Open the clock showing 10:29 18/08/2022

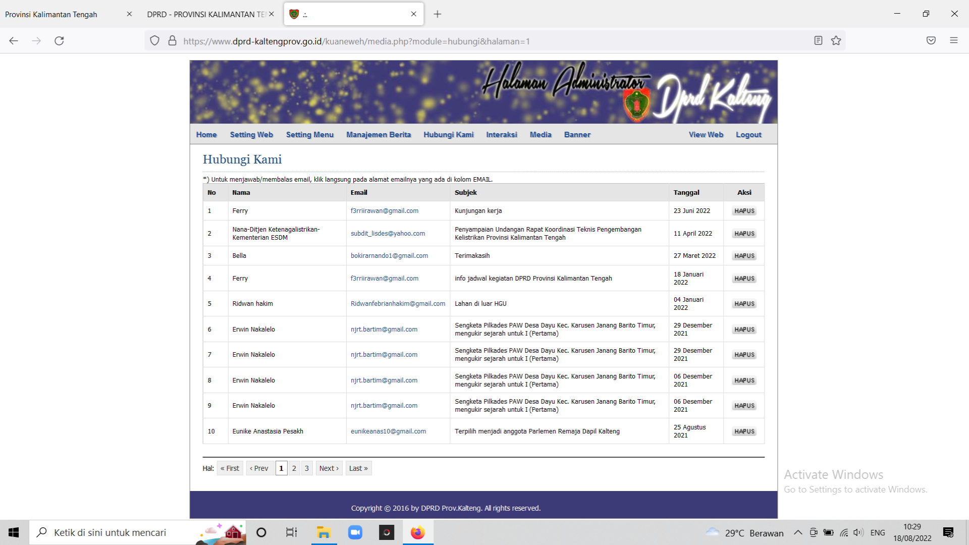[x=912, y=532]
